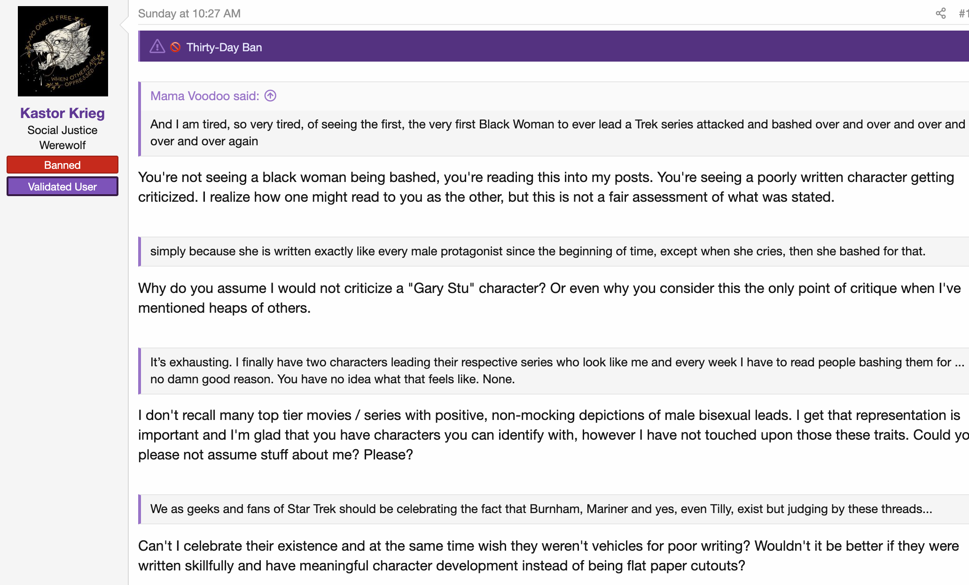Click the quote 'We as geeks and fans'

[541, 509]
